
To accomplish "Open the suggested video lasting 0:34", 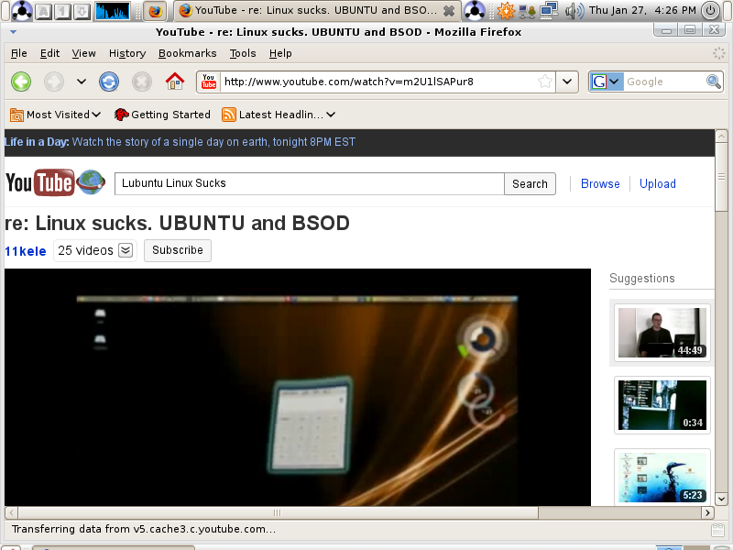I will coord(662,405).
